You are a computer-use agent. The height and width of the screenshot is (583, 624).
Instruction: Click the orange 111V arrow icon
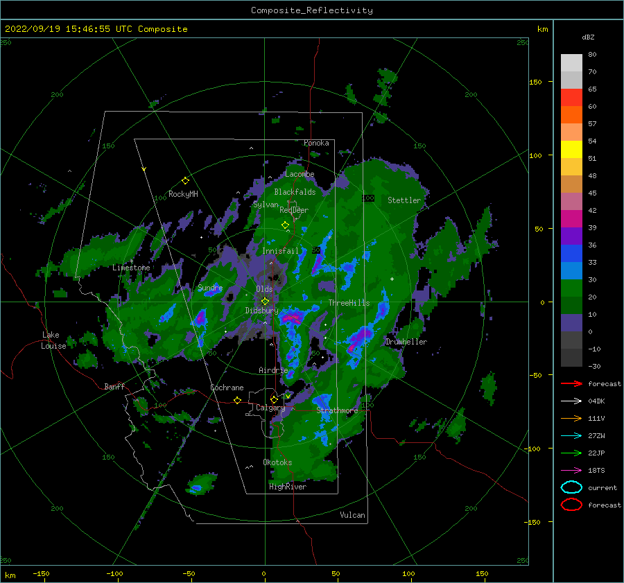point(571,418)
